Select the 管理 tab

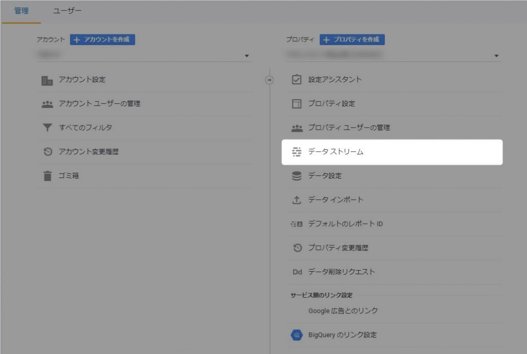(21, 11)
